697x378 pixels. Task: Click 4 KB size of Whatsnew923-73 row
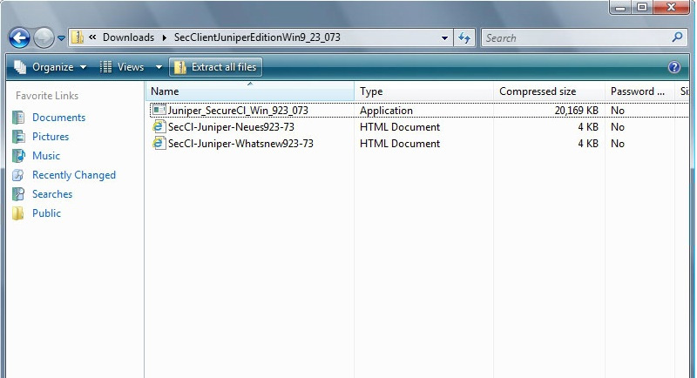tap(588, 144)
